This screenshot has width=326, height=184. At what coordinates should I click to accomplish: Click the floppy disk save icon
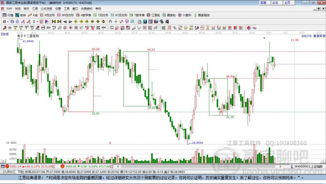(156, 21)
